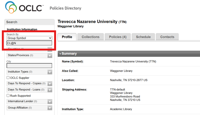Expand the Institution Types dropdown arrow

(50, 72)
